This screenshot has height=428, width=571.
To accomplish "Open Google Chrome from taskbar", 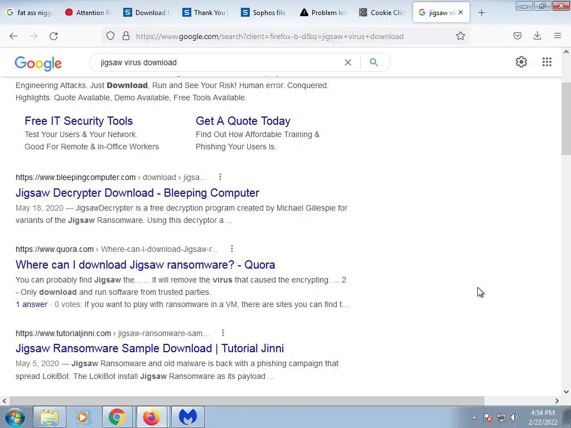I will (117, 417).
